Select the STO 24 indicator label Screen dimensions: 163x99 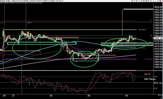tap(158, 83)
